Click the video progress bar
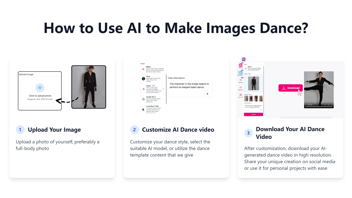 319,107
